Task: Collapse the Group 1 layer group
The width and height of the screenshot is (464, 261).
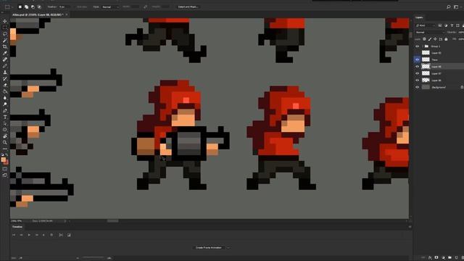Action: point(423,46)
